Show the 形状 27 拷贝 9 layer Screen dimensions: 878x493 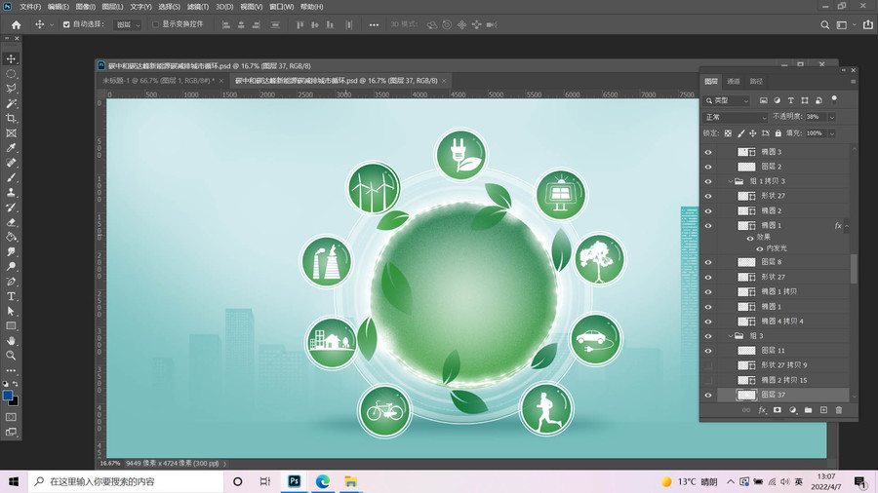pos(708,365)
